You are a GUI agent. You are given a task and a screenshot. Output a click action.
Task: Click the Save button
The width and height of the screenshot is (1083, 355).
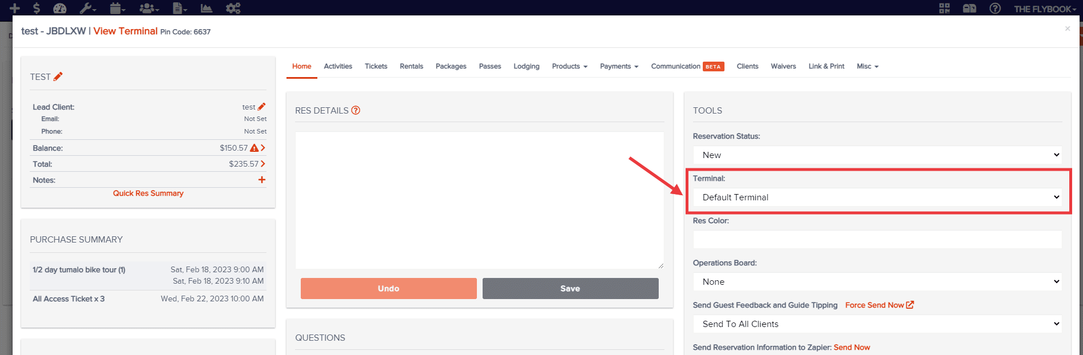click(x=571, y=289)
